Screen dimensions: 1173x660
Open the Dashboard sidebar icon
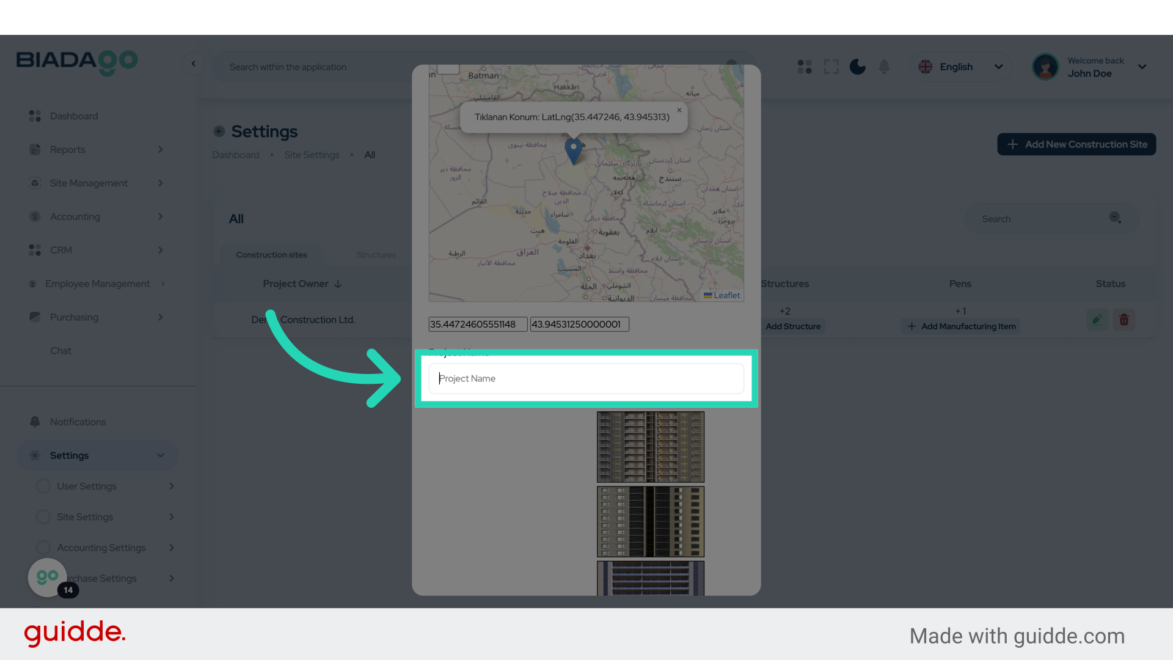(x=34, y=116)
